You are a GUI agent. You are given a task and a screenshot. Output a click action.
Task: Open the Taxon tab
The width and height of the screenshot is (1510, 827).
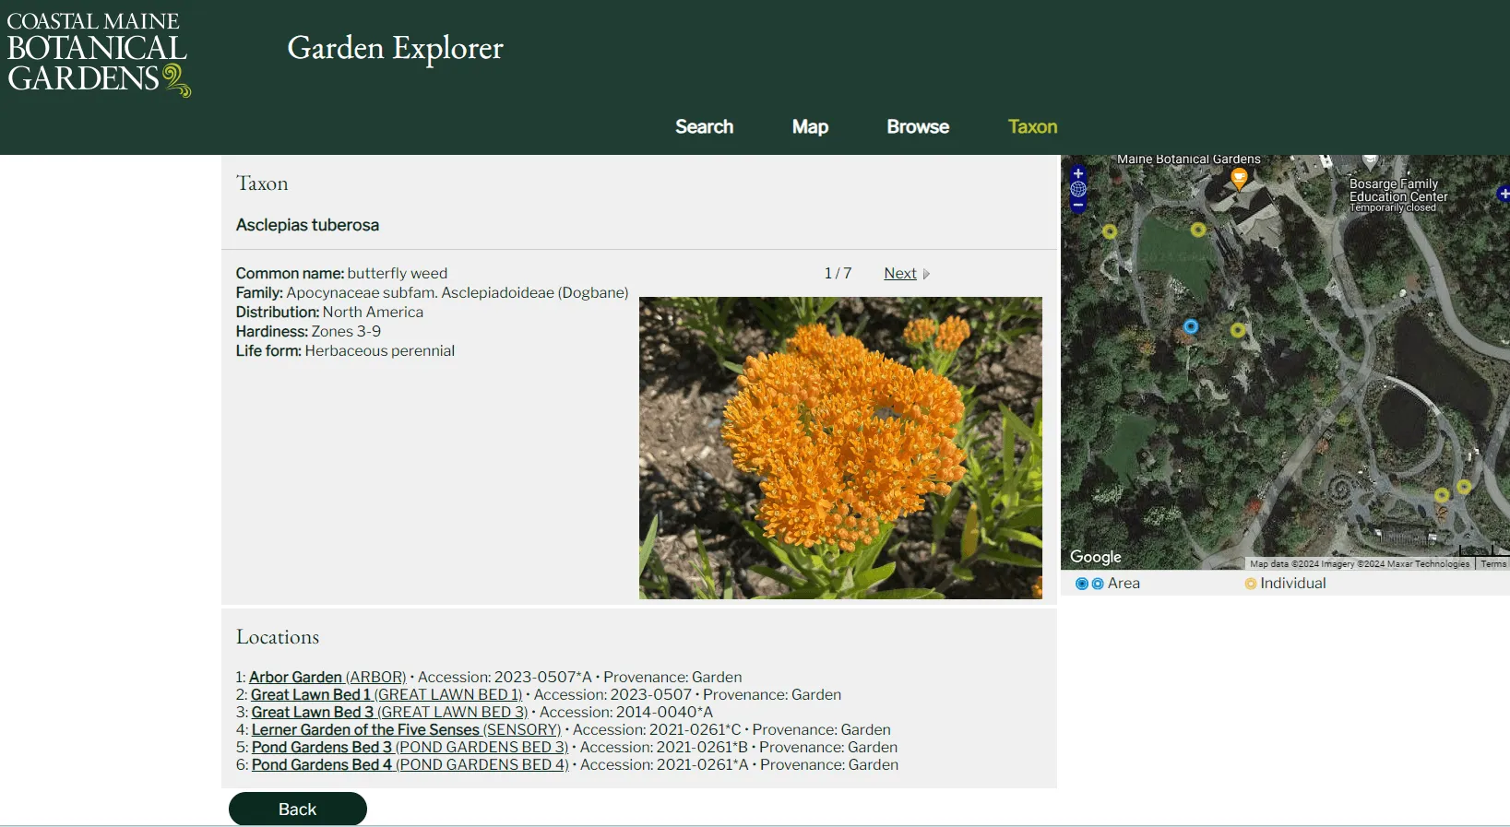click(x=1032, y=126)
